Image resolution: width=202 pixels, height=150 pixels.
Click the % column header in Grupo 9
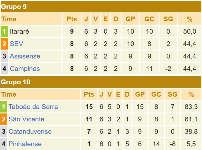click(190, 19)
